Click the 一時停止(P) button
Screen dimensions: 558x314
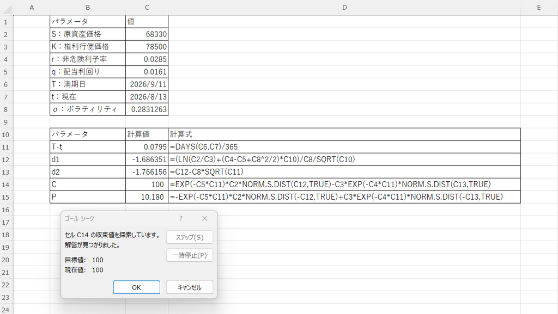coord(190,255)
